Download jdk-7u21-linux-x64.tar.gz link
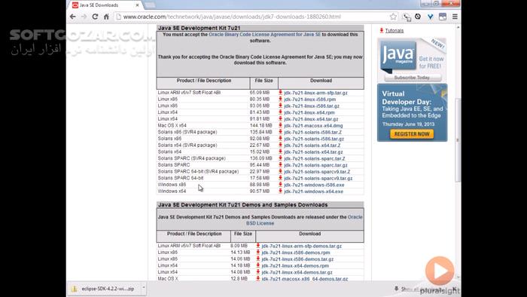527x297 pixels. (311, 119)
